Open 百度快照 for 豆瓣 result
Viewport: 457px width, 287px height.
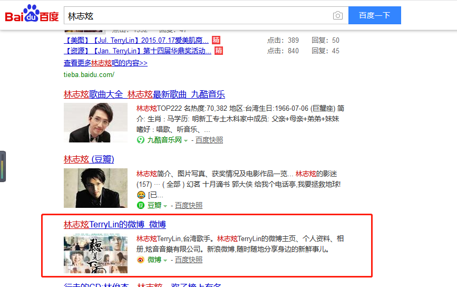point(189,205)
